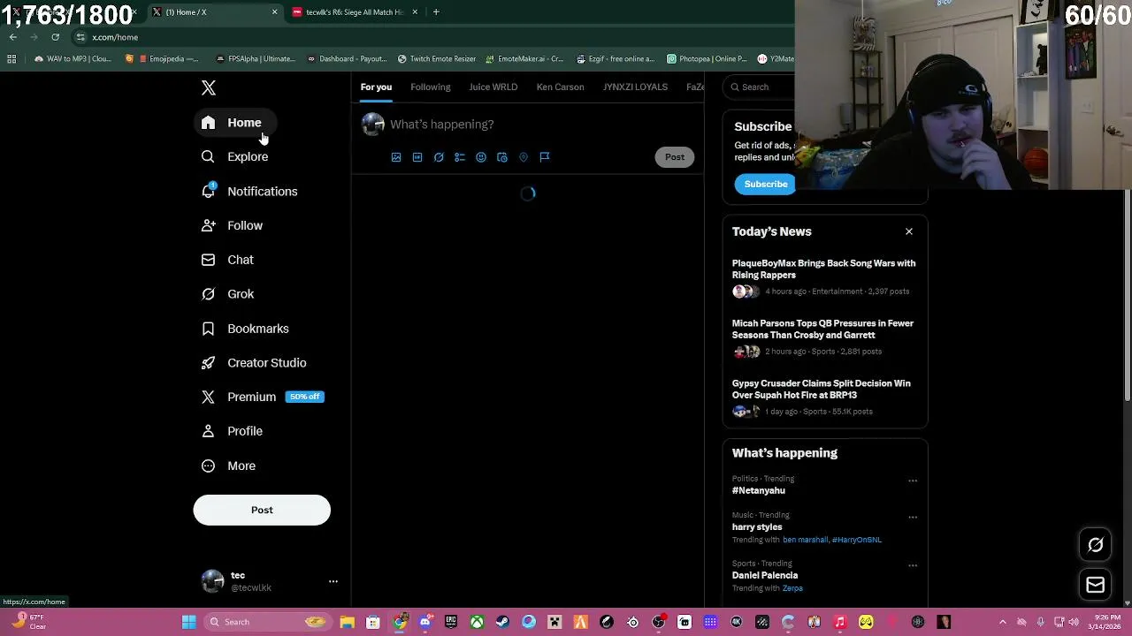Tag a location on the post
This screenshot has height=636, width=1132.
tap(524, 157)
